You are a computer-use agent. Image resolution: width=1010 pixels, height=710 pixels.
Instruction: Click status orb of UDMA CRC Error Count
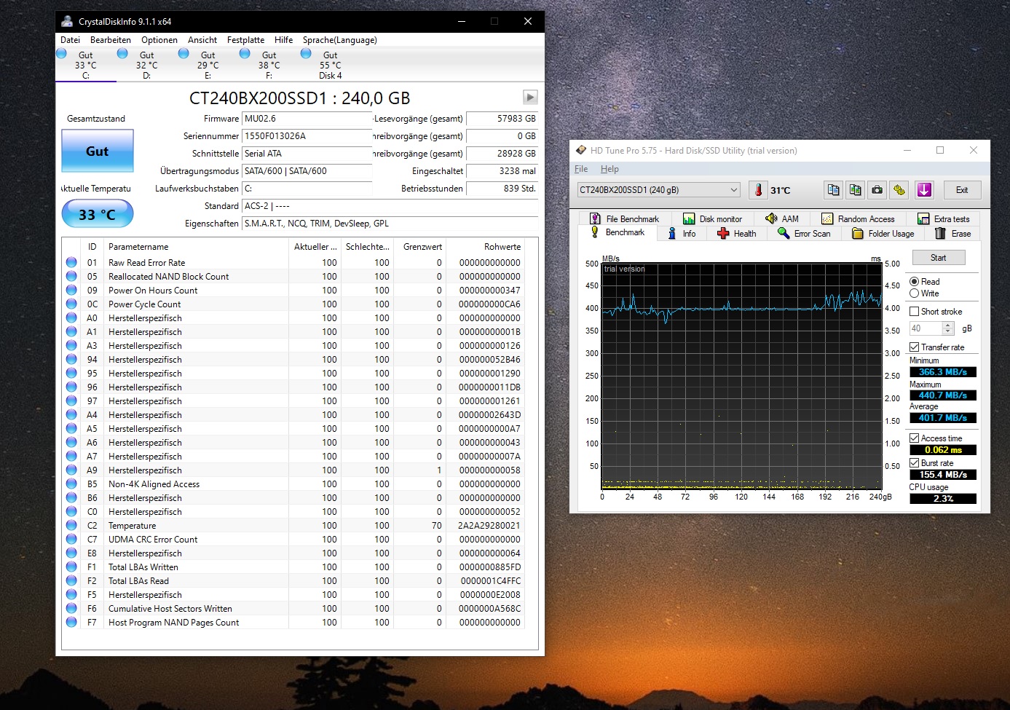pyautogui.click(x=71, y=539)
